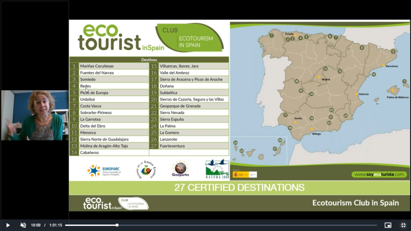Click the presenter webcam thumbnail
Image resolution: width=411 pixels, height=231 pixels.
tap(35, 115)
